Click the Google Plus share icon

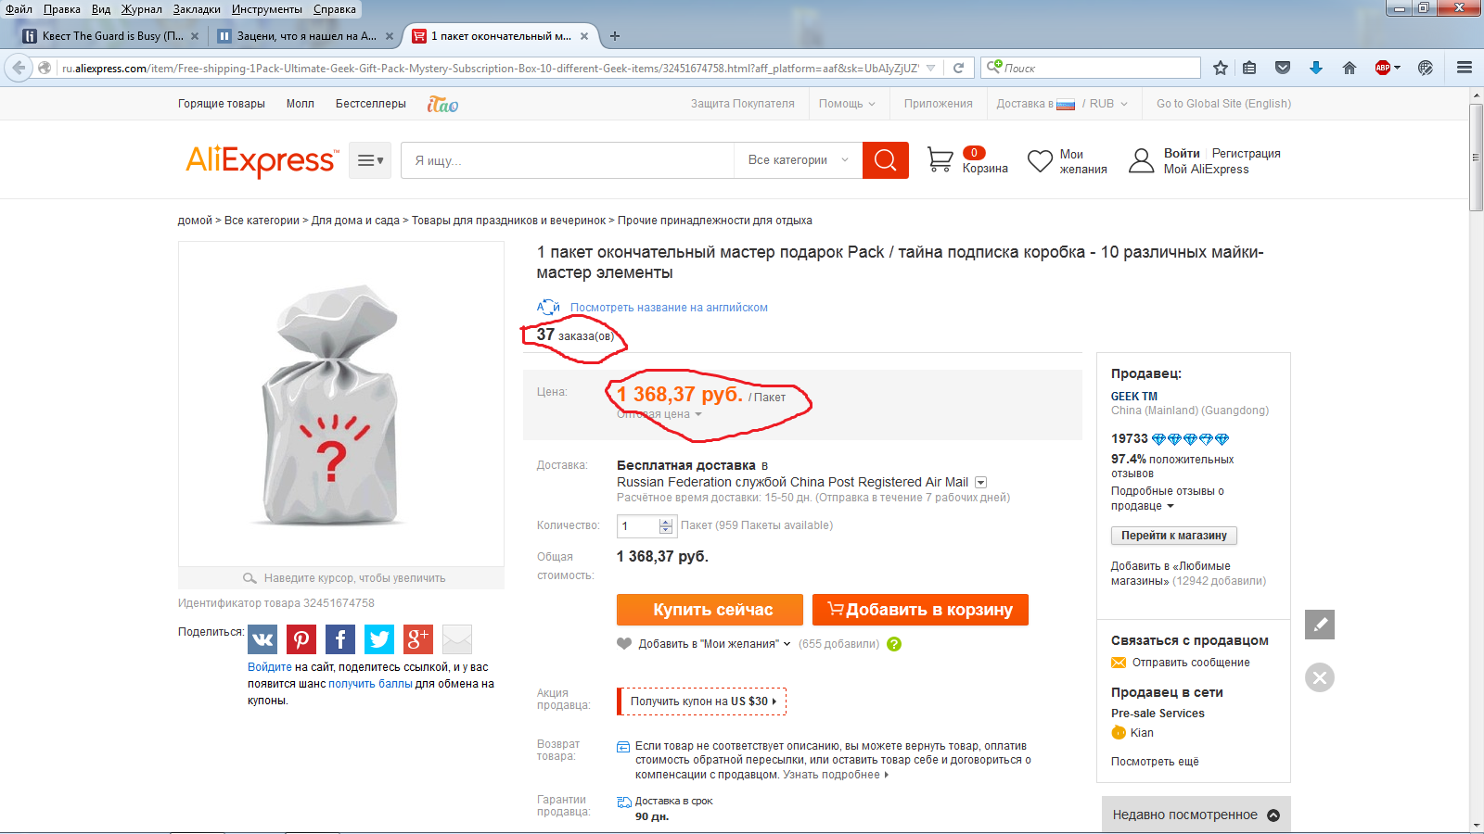[x=418, y=639]
